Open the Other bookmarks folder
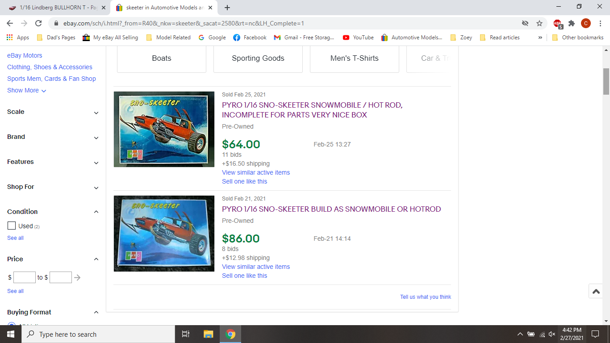Screen dimensions: 610x343 578,38
